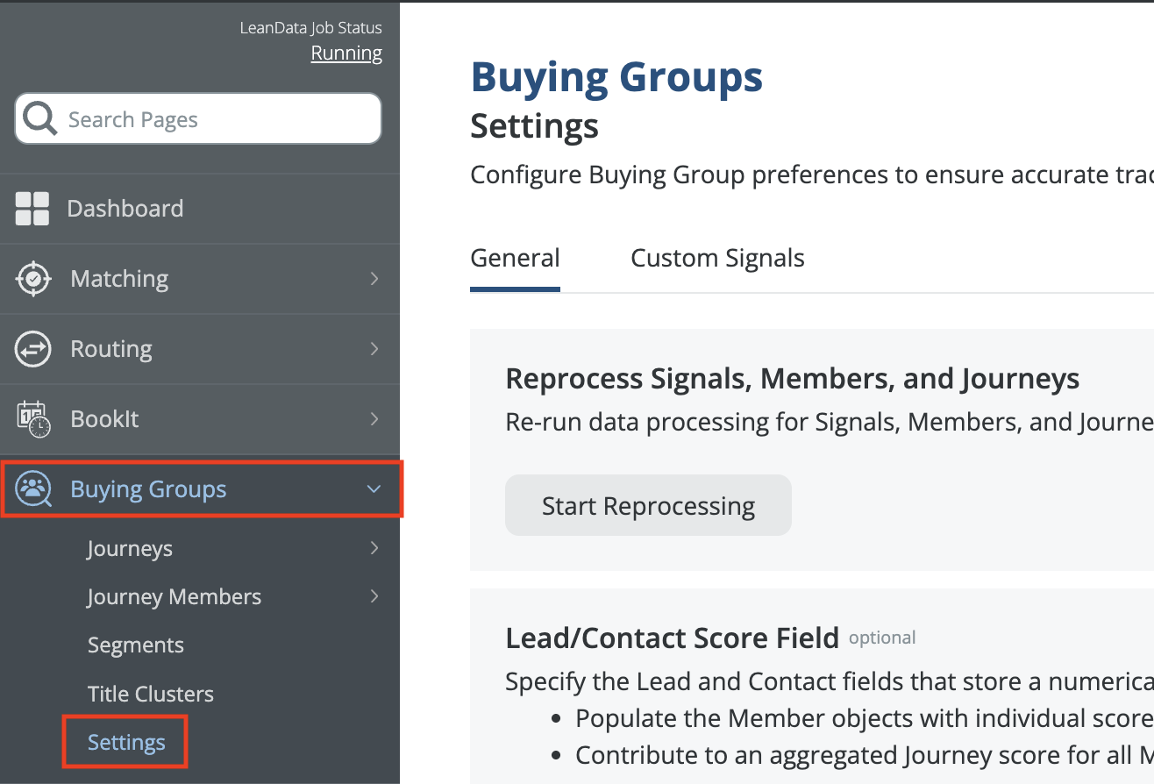
Task: Click the Dashboard grid icon
Action: [32, 209]
